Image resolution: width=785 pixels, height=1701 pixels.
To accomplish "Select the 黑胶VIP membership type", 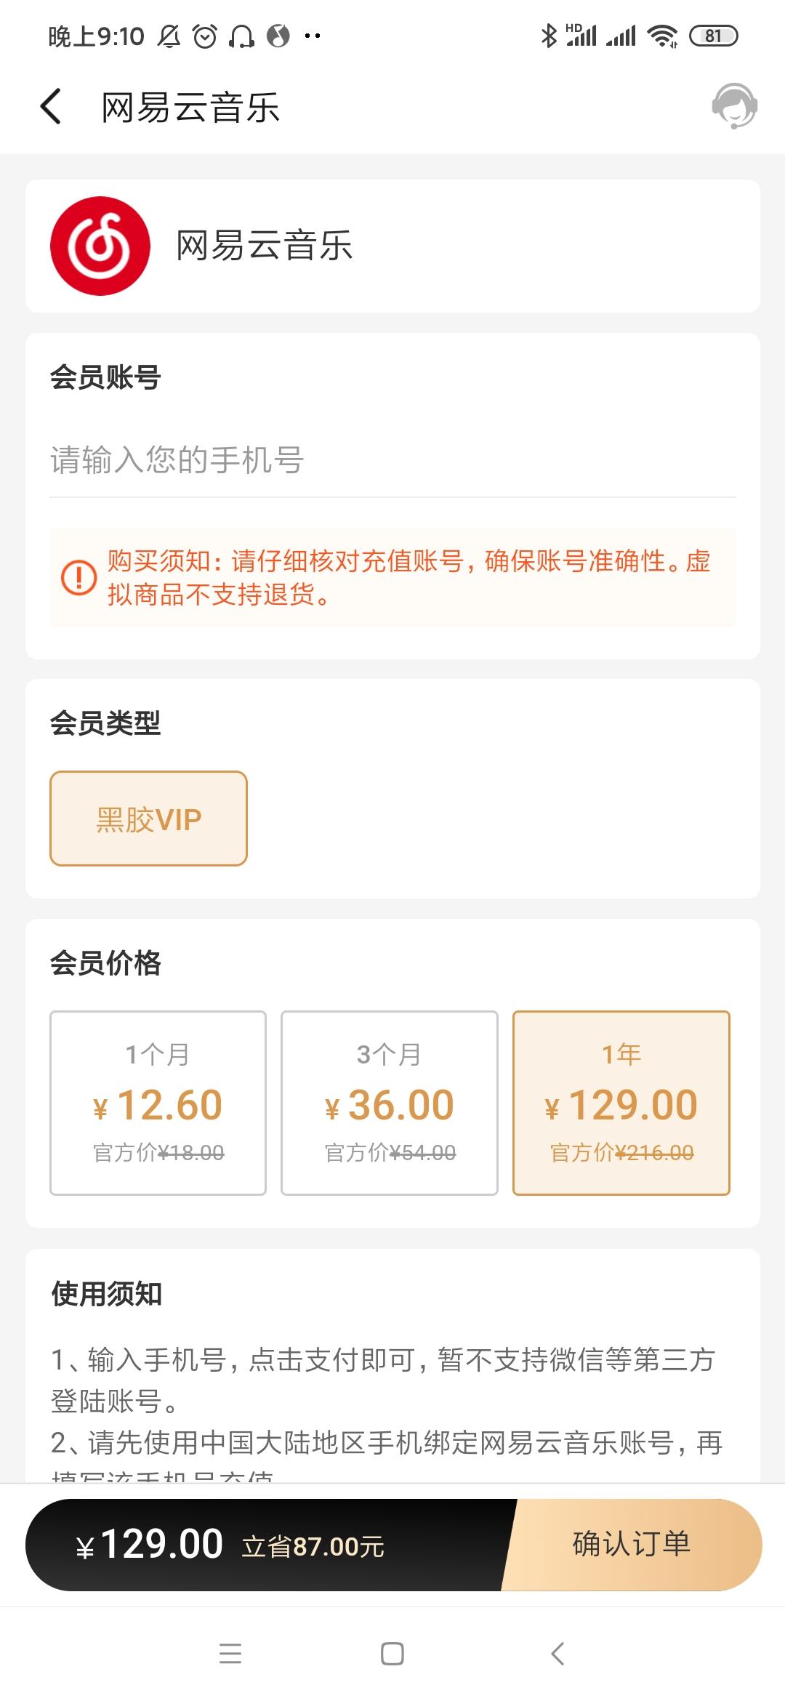I will 148,819.
